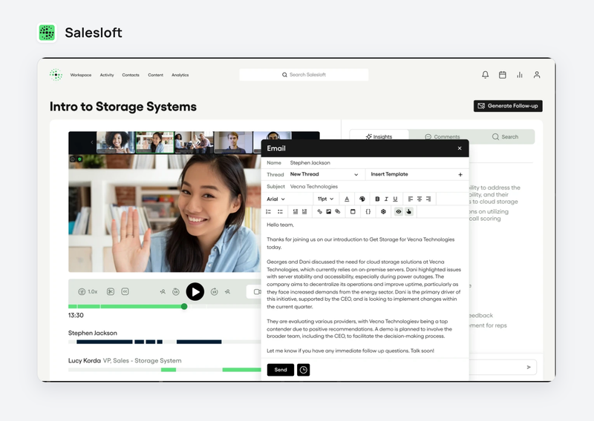
Task: Click Lucy Korda's talk-time timeline bar
Action: (x=165, y=370)
